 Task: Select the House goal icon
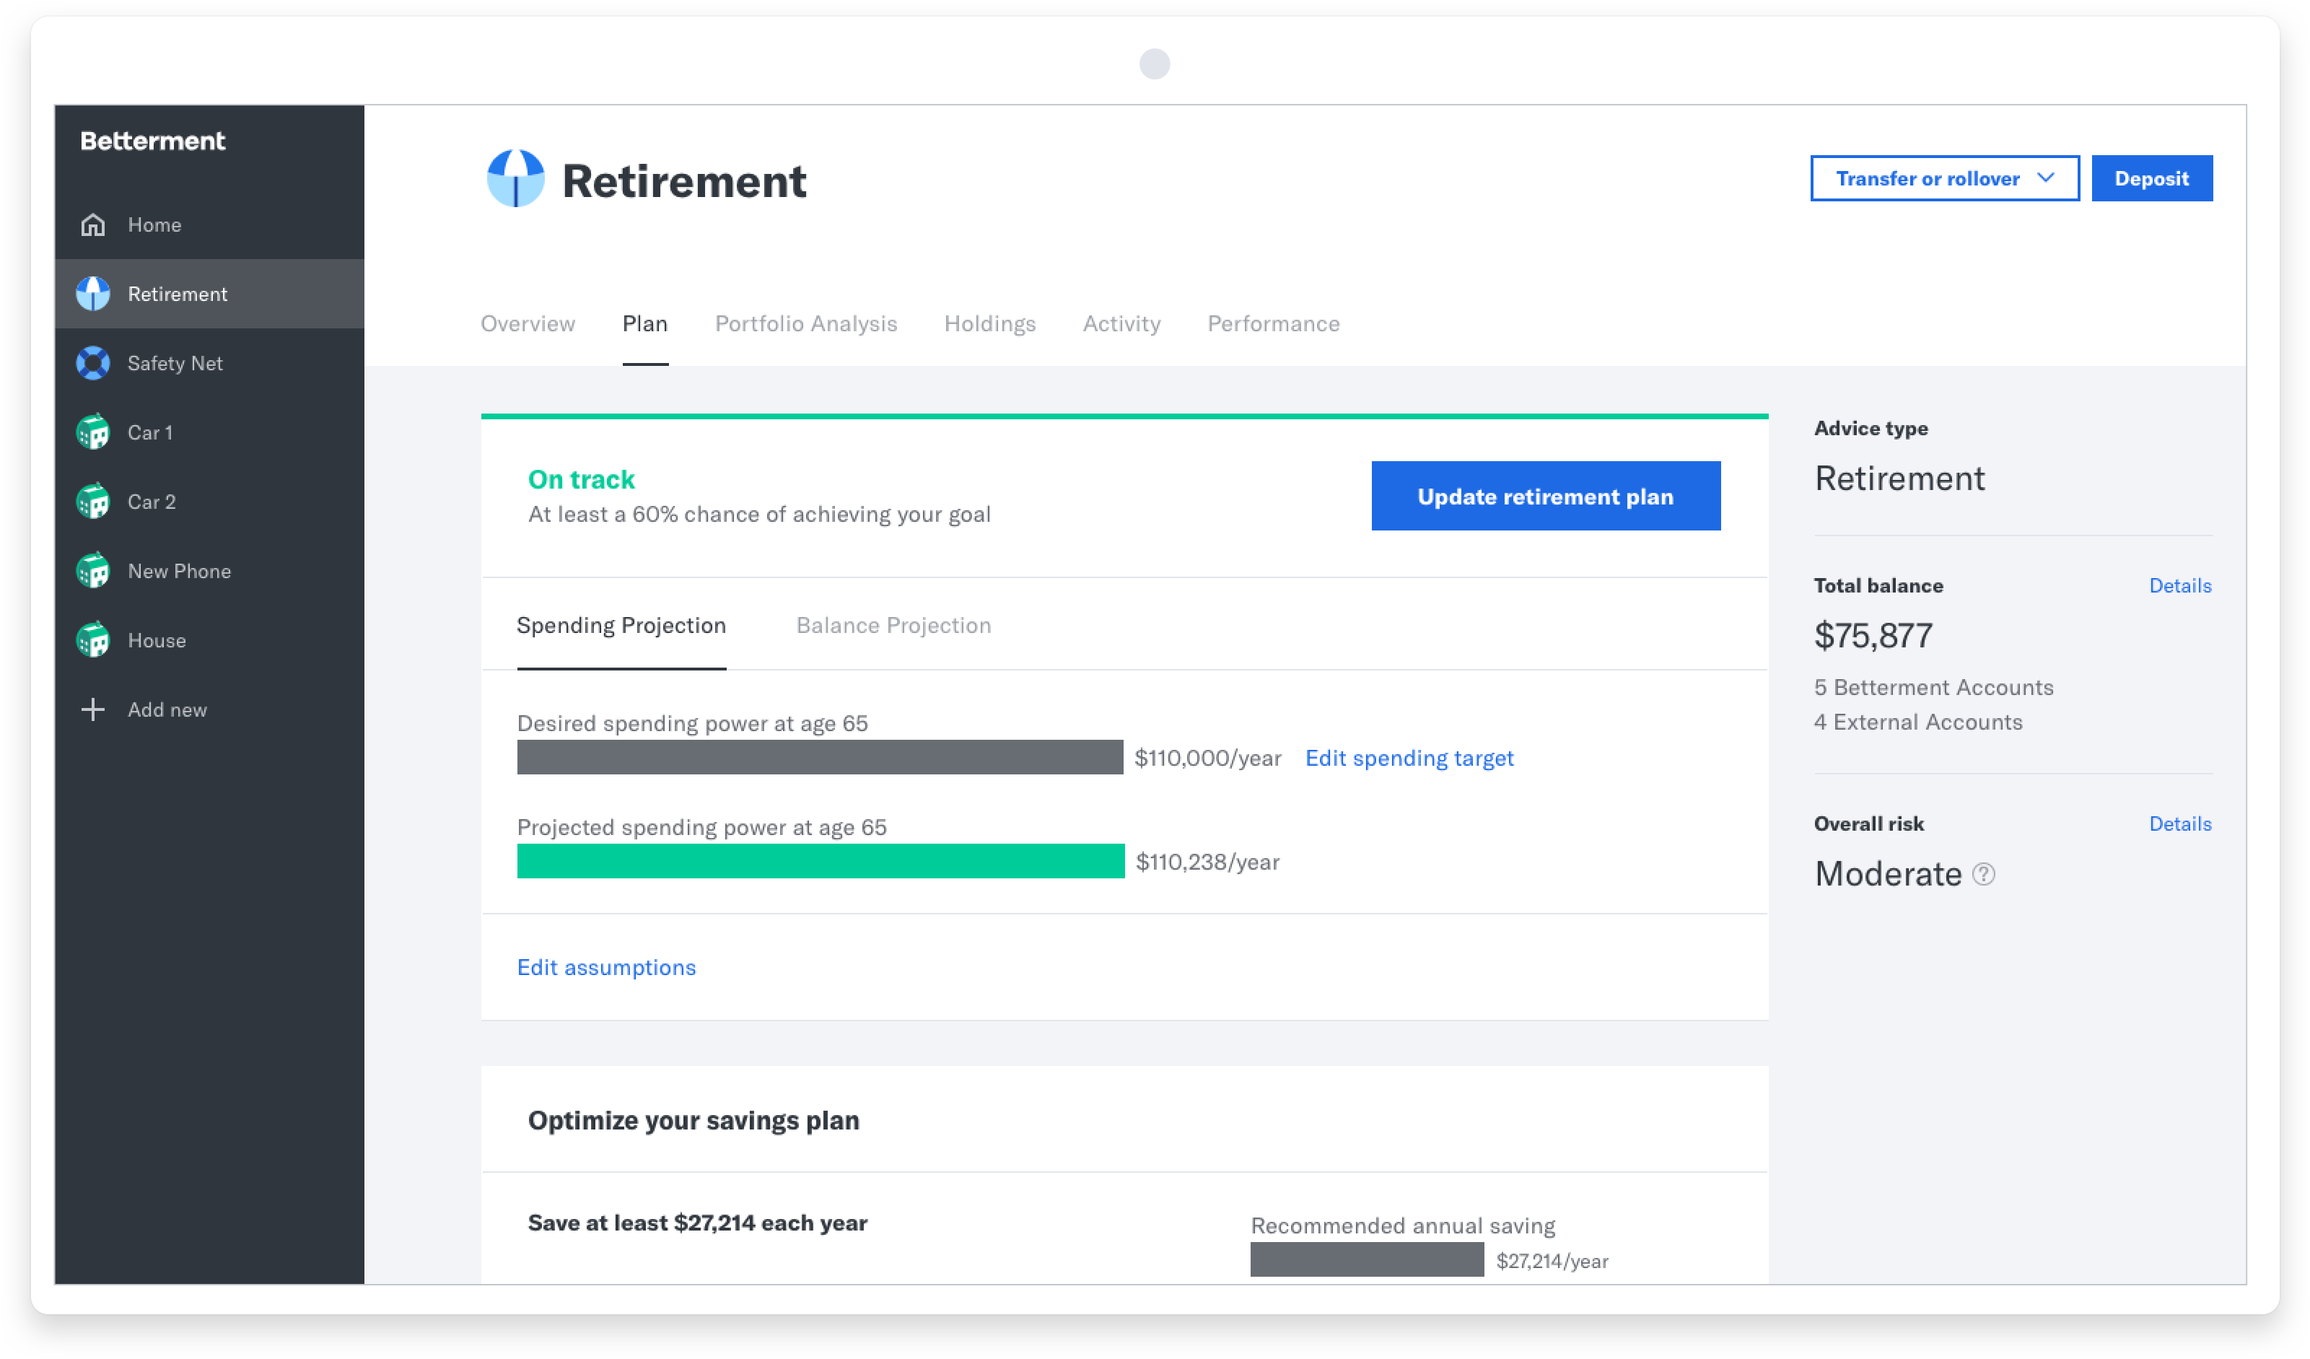click(94, 640)
